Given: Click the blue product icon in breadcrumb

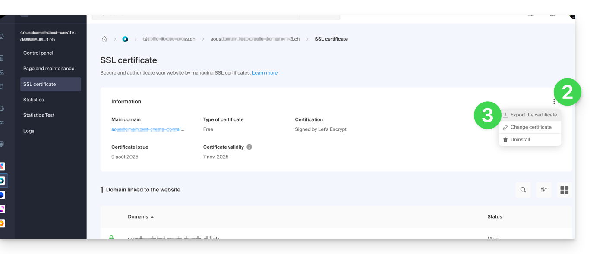Looking at the screenshot, I should [125, 39].
